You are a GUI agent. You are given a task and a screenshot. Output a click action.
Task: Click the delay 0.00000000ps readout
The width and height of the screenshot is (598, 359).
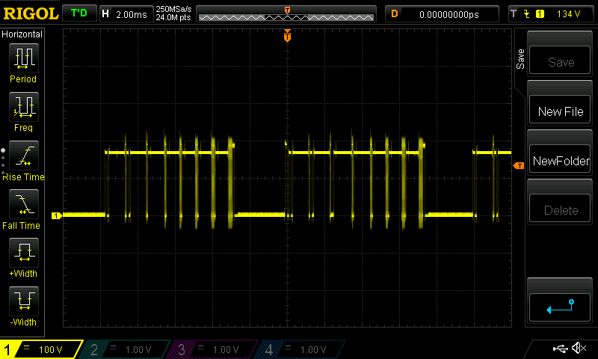click(x=442, y=14)
